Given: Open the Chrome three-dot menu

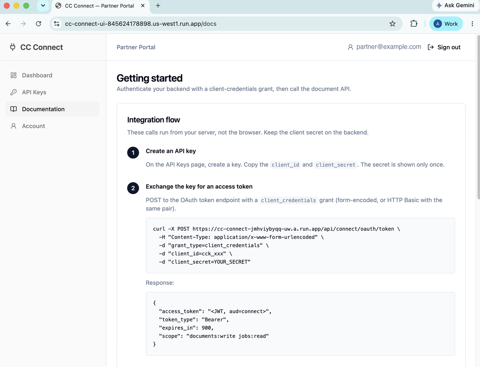Looking at the screenshot, I should pos(472,24).
